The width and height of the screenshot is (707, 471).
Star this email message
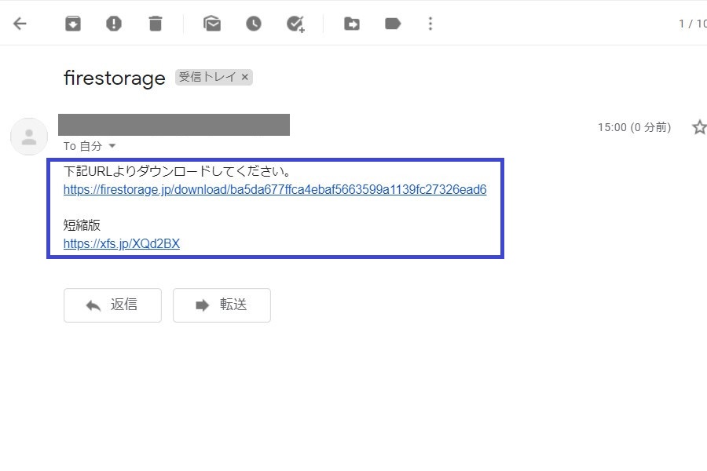pos(698,127)
